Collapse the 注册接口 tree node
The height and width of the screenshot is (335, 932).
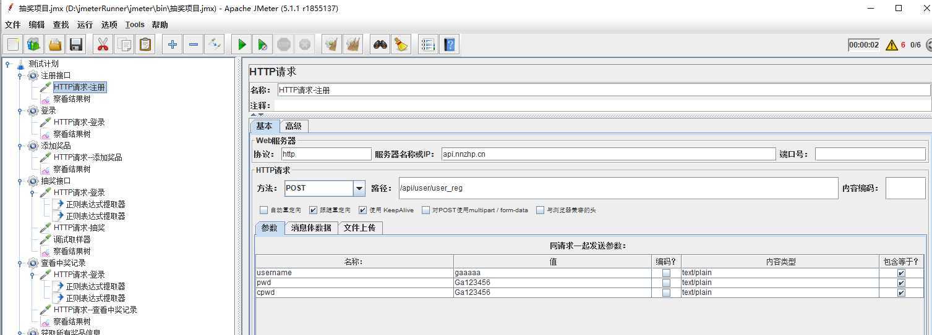(x=20, y=75)
